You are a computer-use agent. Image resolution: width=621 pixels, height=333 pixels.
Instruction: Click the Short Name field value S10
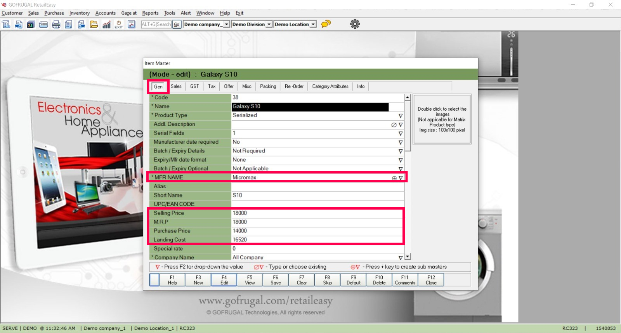click(x=318, y=195)
